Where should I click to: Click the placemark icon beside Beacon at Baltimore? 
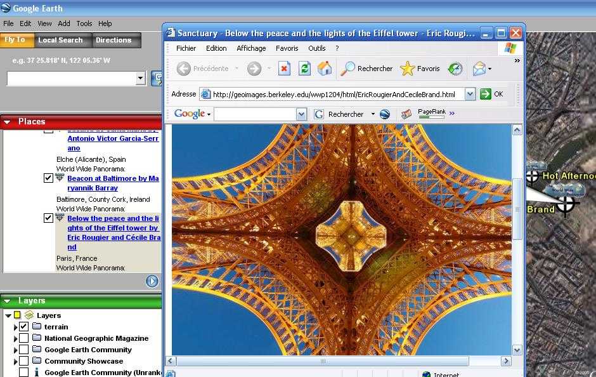(x=60, y=177)
